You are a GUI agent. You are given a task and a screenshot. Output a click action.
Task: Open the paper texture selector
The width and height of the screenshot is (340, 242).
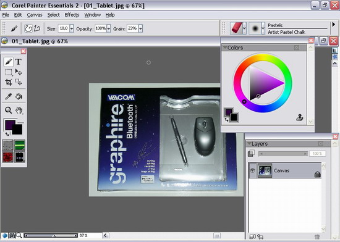(x=8, y=145)
